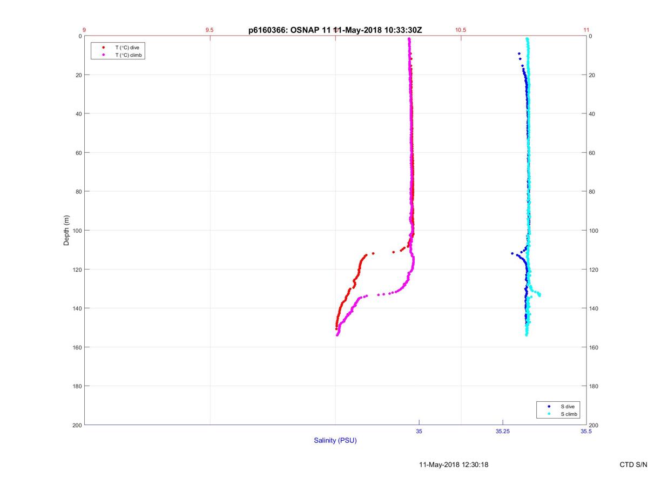This screenshot has height=478, width=648.
Task: Click depth tick 0 on the right axis
Action: click(591, 36)
